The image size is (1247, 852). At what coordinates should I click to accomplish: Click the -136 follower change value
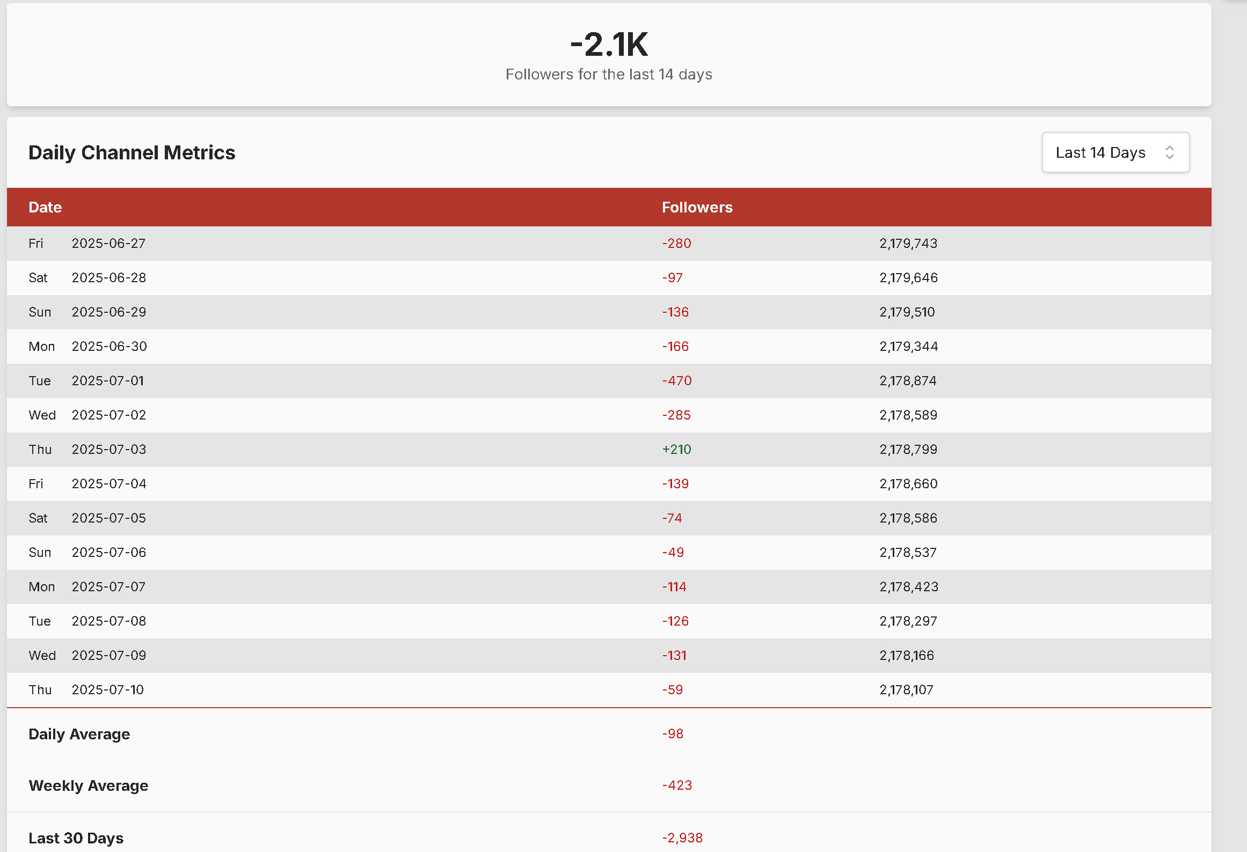point(675,312)
